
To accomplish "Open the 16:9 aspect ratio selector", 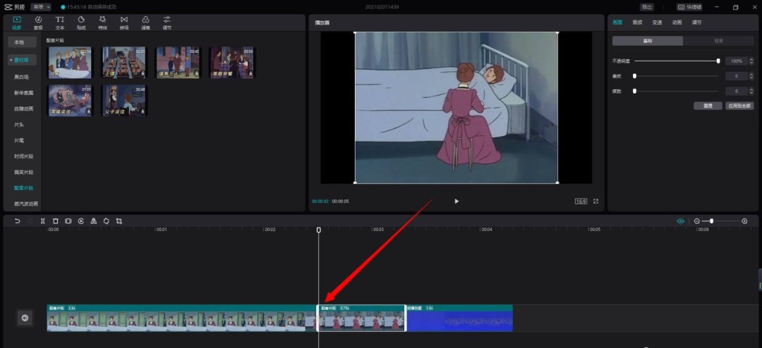I will pyautogui.click(x=581, y=201).
